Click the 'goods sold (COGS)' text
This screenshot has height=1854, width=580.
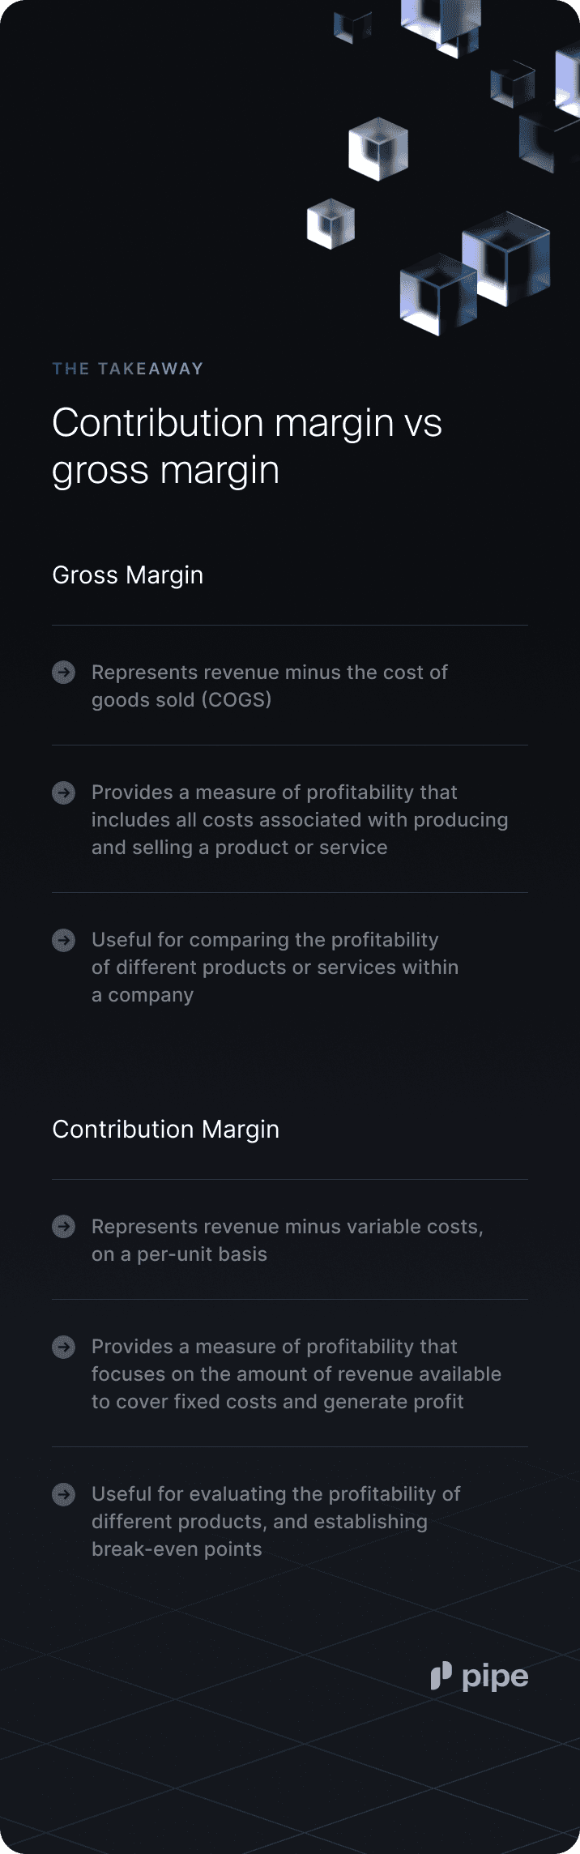181,700
